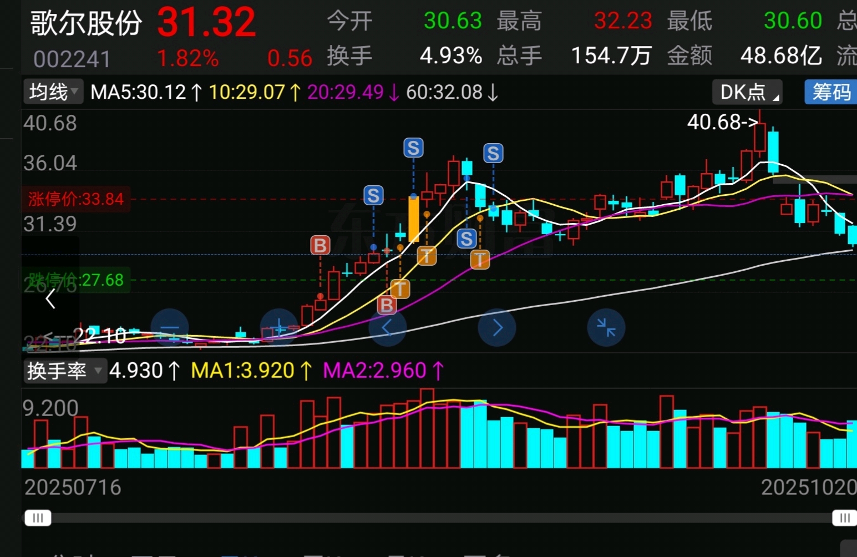
Task: Tap the MA5:30.12 label
Action: coord(146,92)
